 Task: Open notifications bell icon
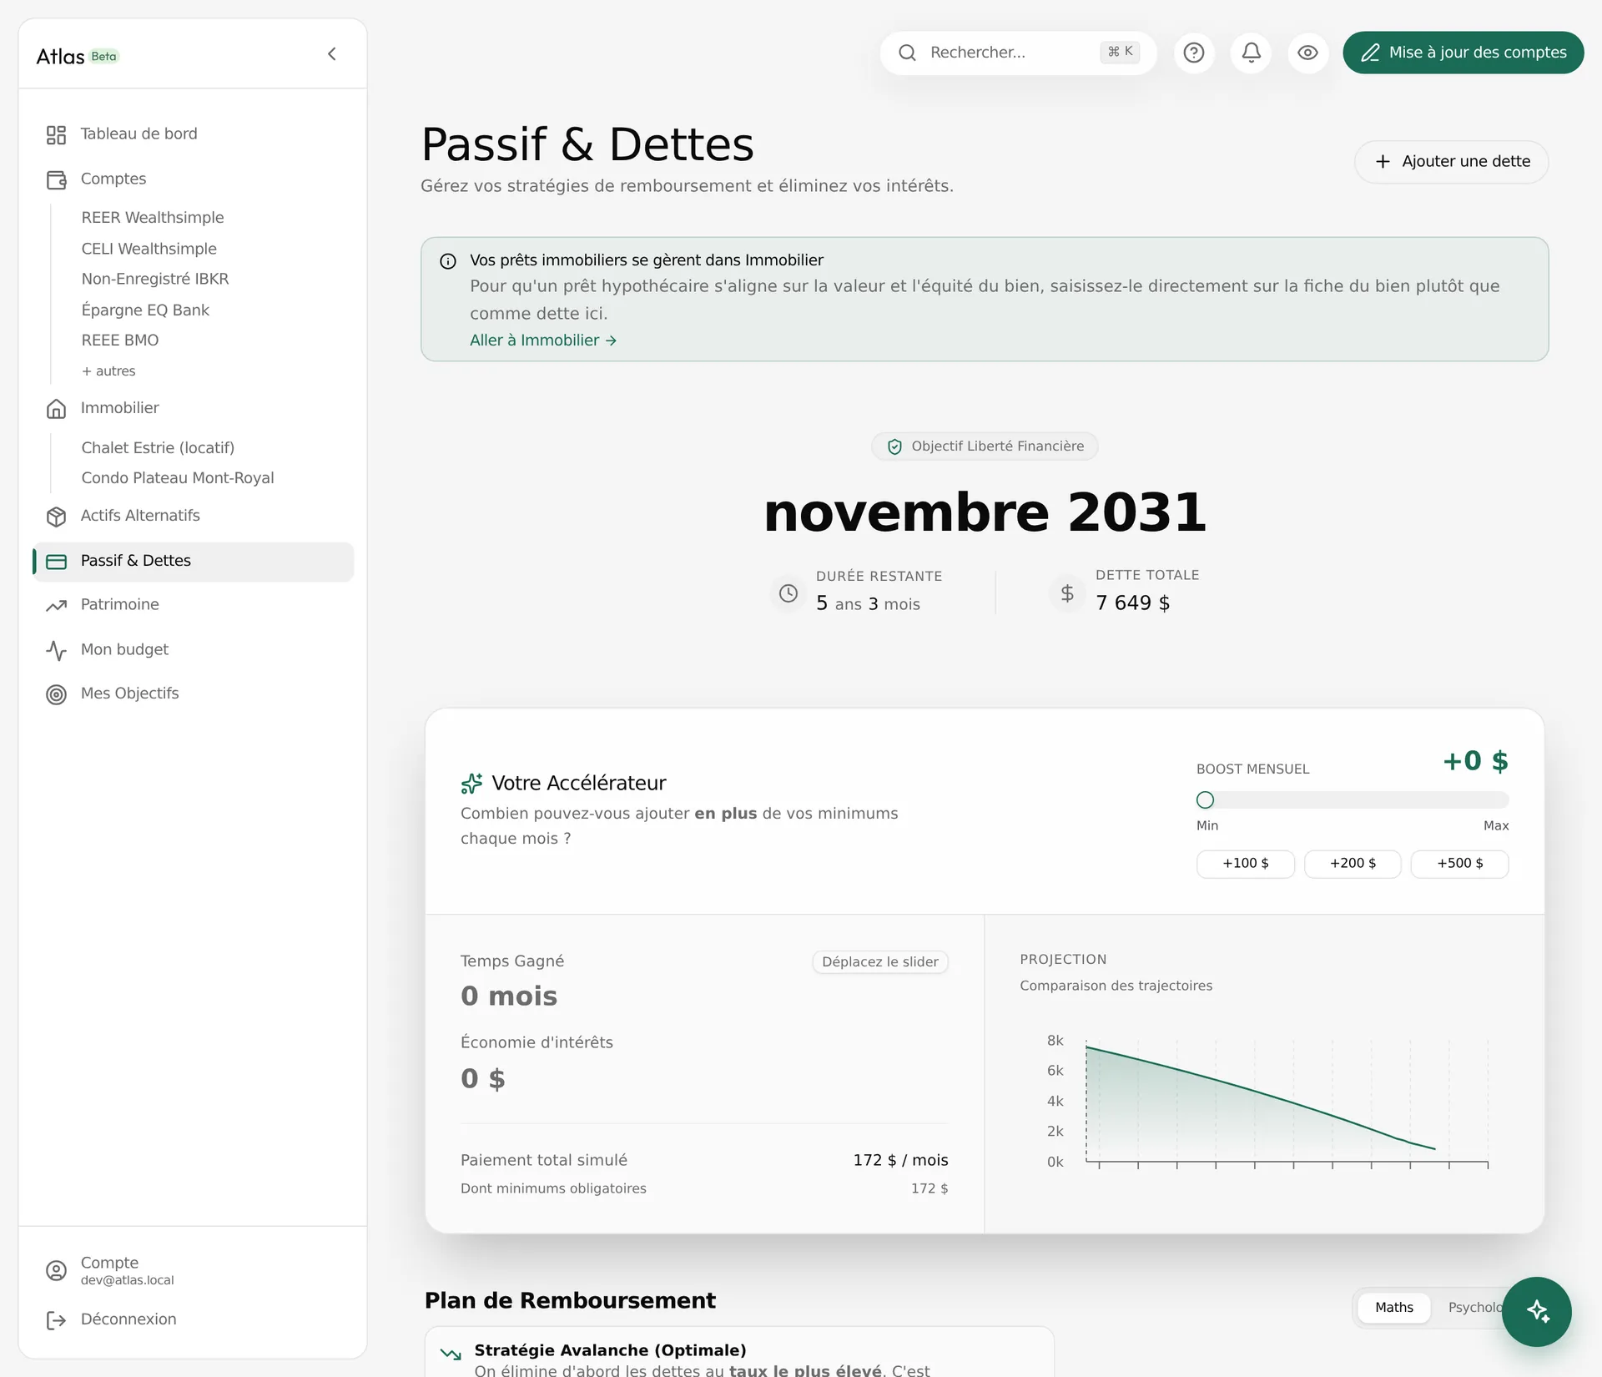click(1251, 53)
